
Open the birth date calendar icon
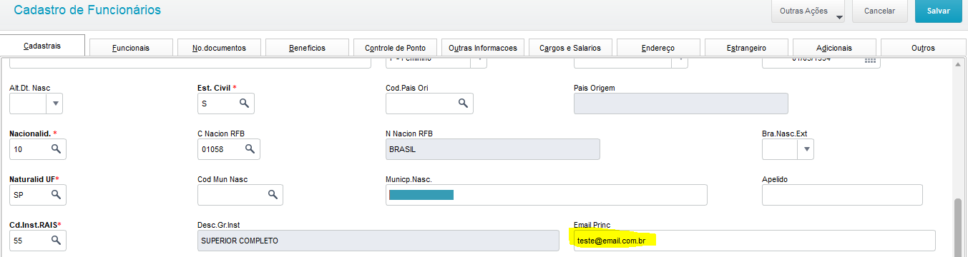(870, 61)
